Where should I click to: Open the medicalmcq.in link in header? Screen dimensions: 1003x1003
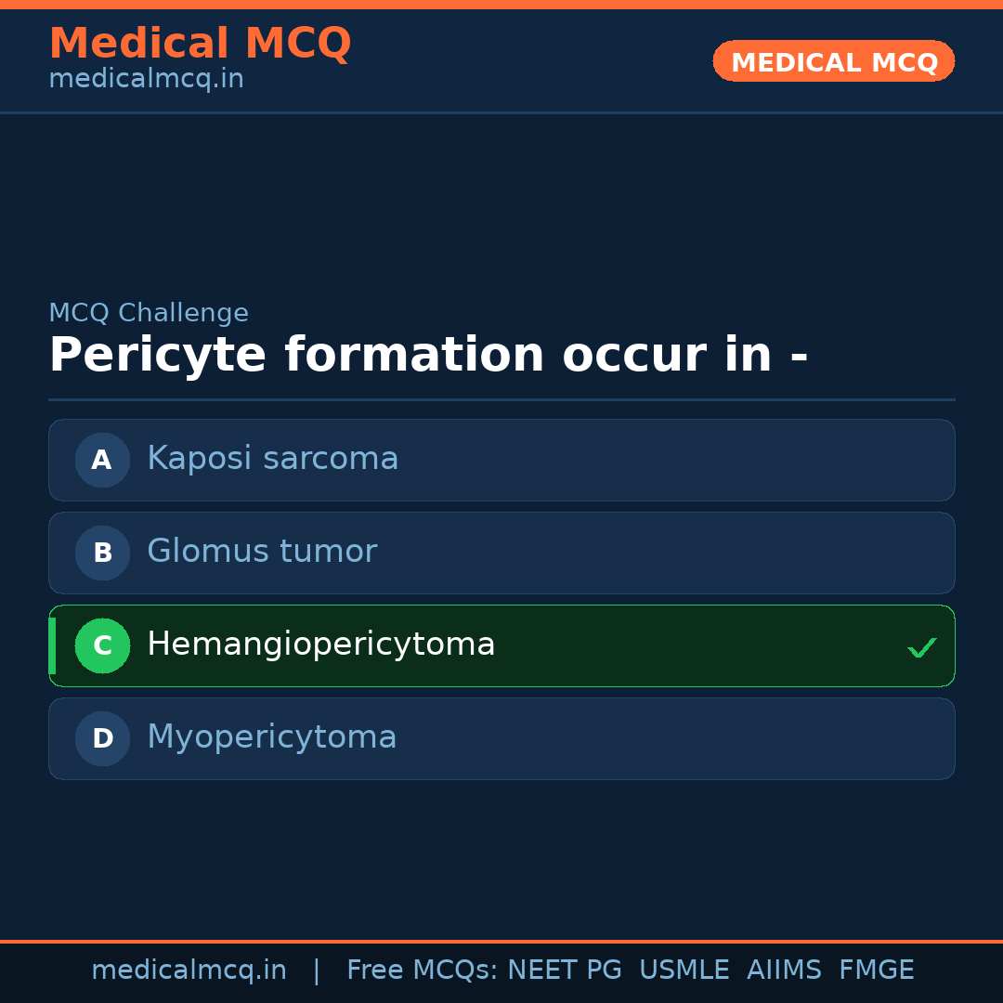click(146, 79)
